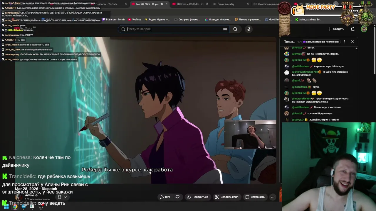Open Google Chrome from the taskbar
Screen dimensions: 376x211
click(15, 206)
